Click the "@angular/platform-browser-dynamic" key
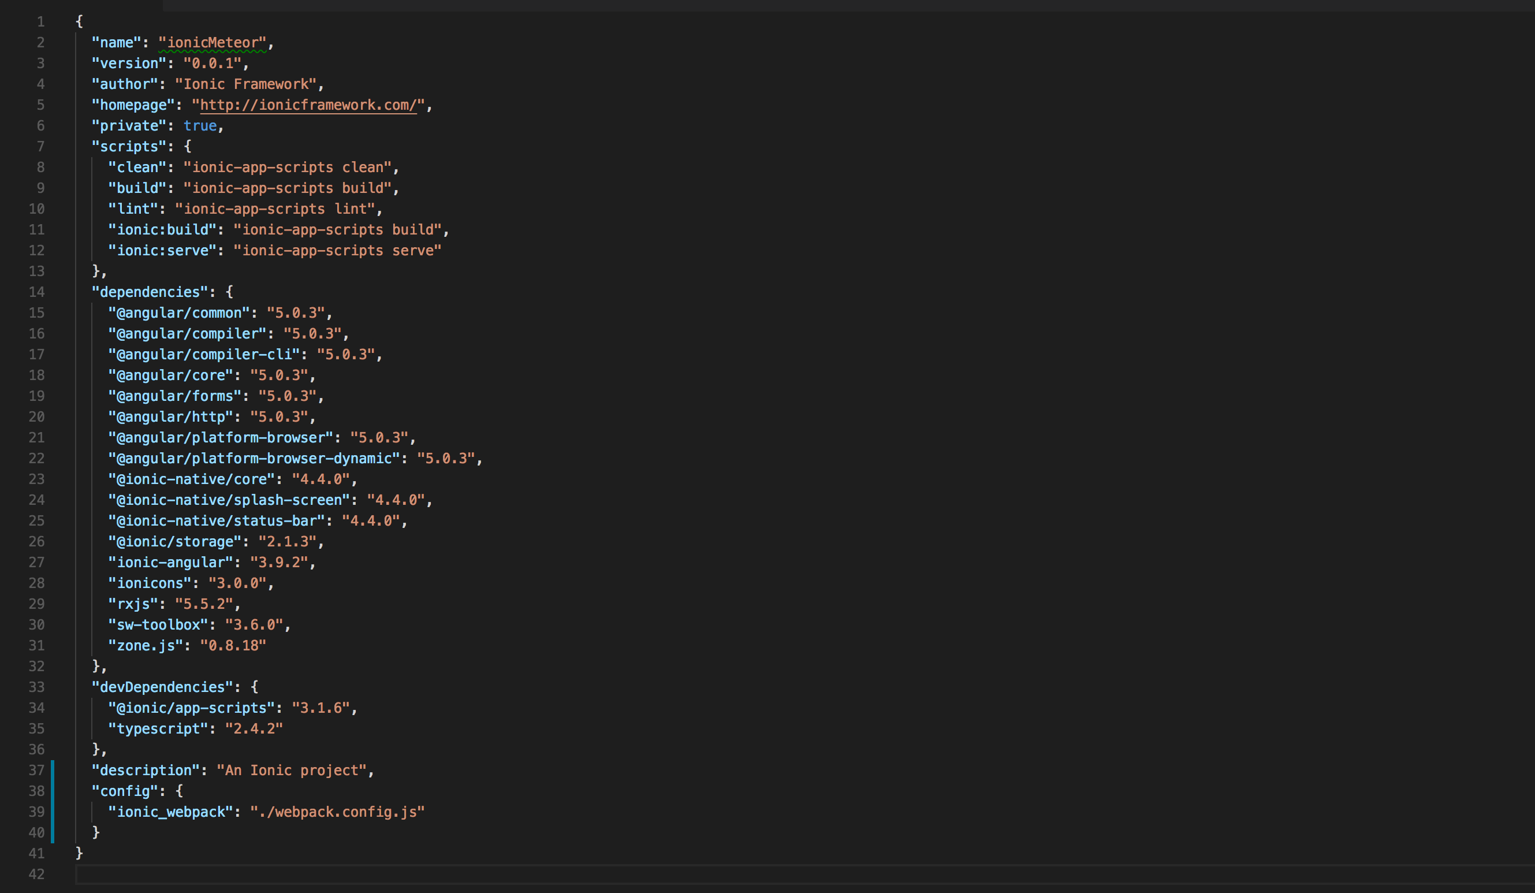1535x893 pixels. pos(254,458)
